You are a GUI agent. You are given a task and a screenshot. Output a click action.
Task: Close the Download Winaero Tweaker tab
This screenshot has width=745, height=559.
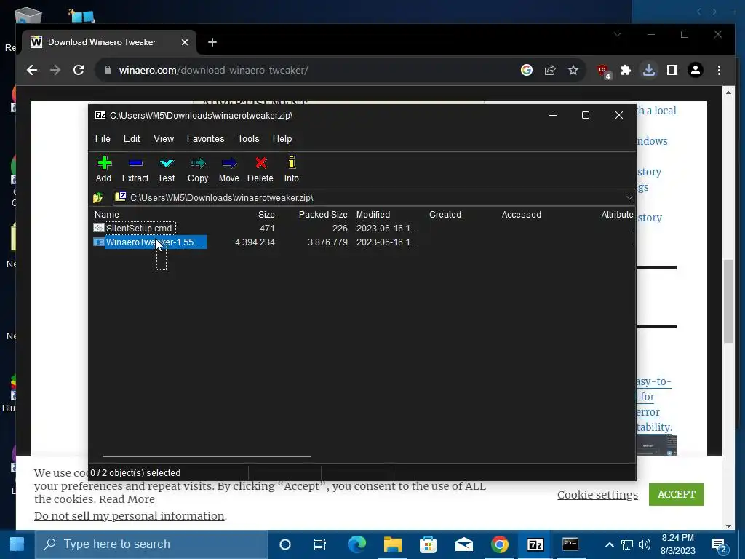185,42
